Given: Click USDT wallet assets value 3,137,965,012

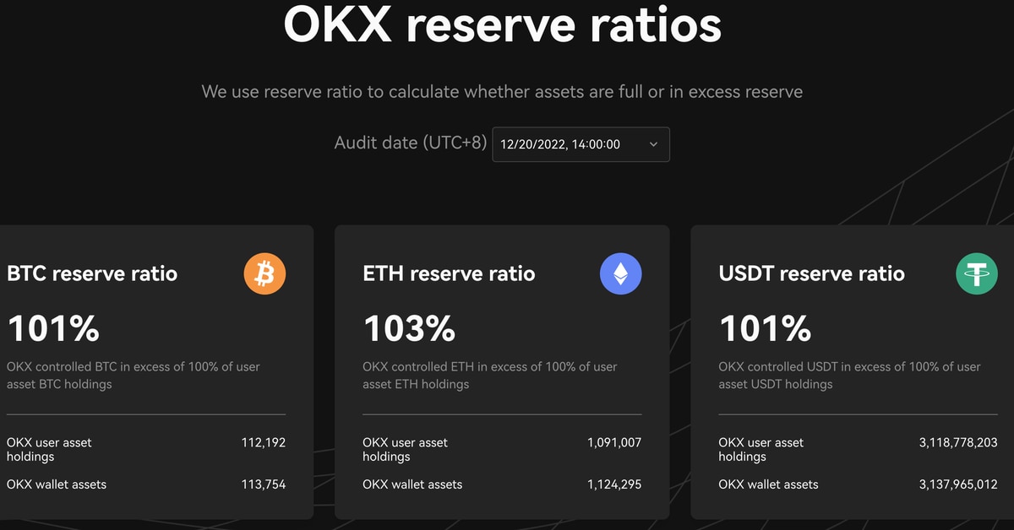Looking at the screenshot, I should [958, 484].
